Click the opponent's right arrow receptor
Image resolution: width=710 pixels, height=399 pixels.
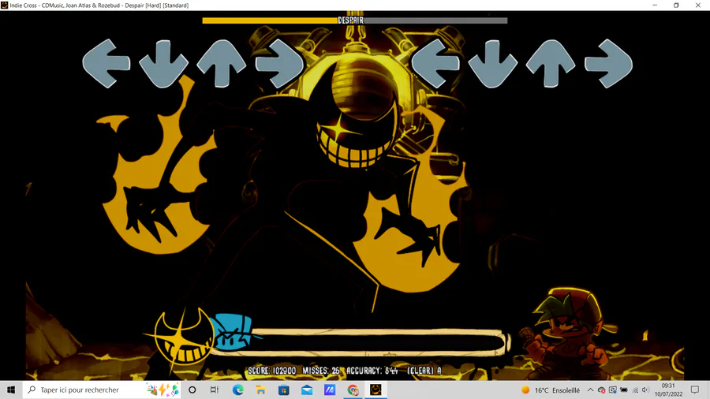279,63
